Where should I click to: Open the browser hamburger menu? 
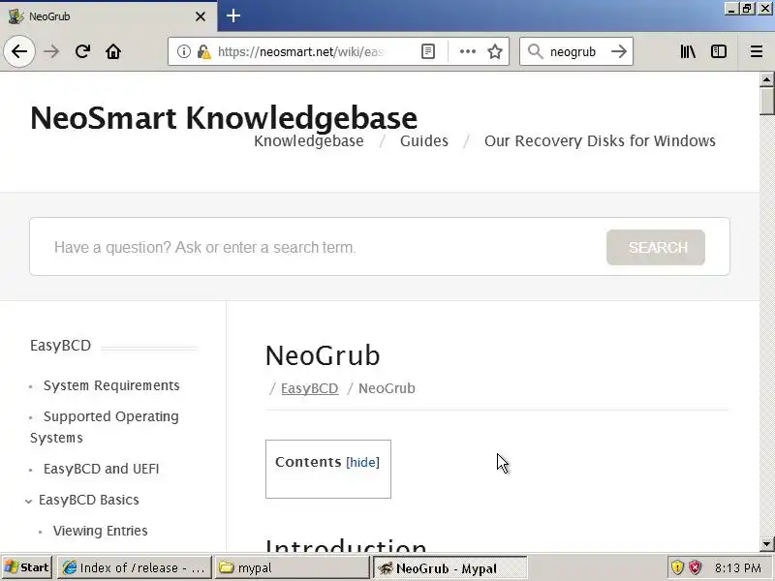757,51
